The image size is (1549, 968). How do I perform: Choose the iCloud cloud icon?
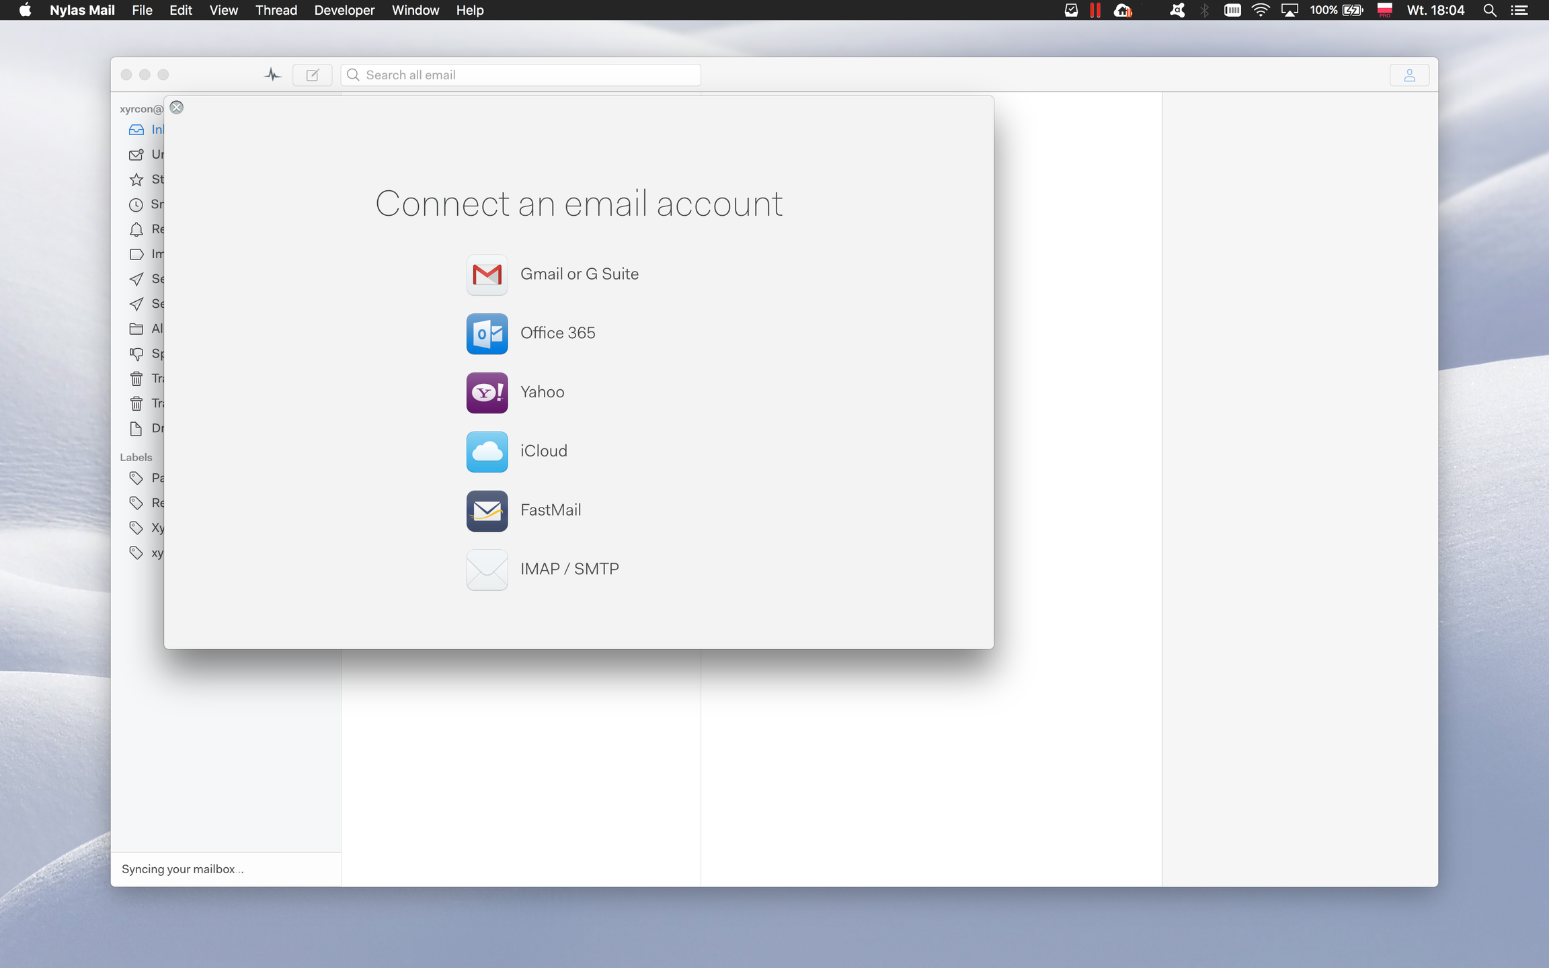pyautogui.click(x=487, y=451)
